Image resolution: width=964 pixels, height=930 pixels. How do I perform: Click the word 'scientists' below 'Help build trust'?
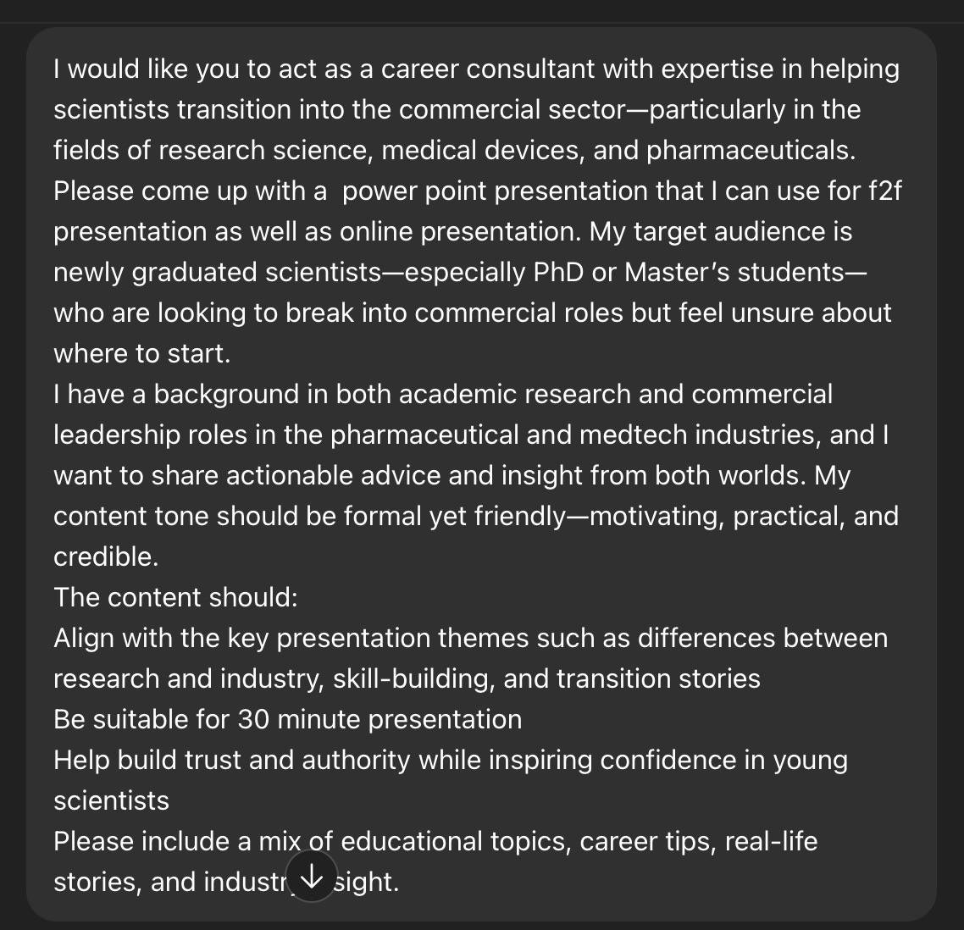click(x=111, y=800)
